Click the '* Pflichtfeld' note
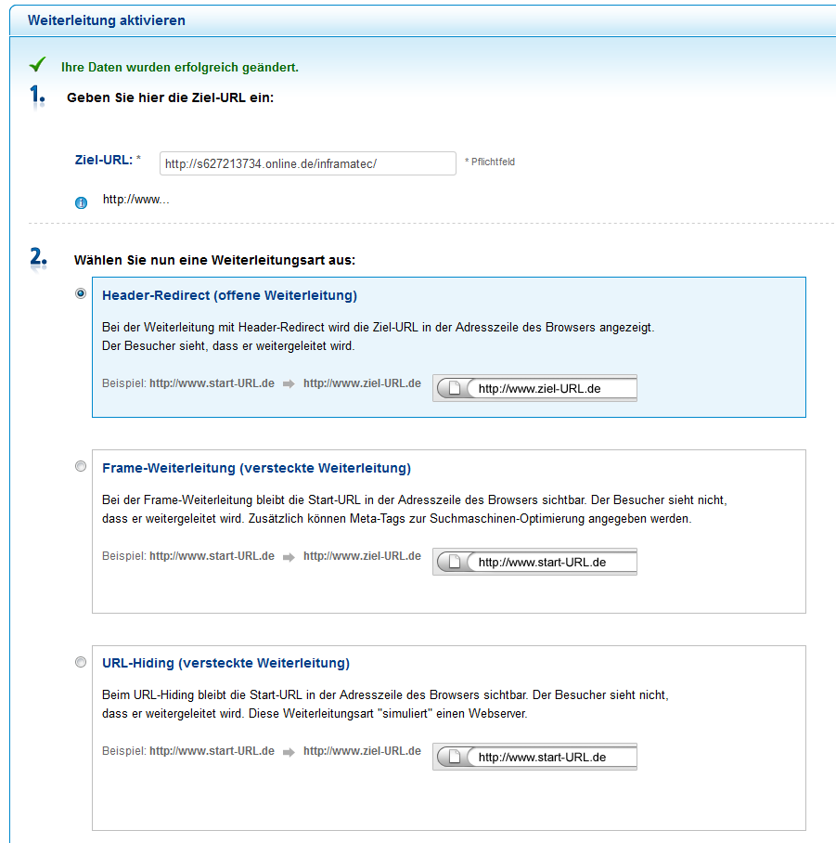 490,162
